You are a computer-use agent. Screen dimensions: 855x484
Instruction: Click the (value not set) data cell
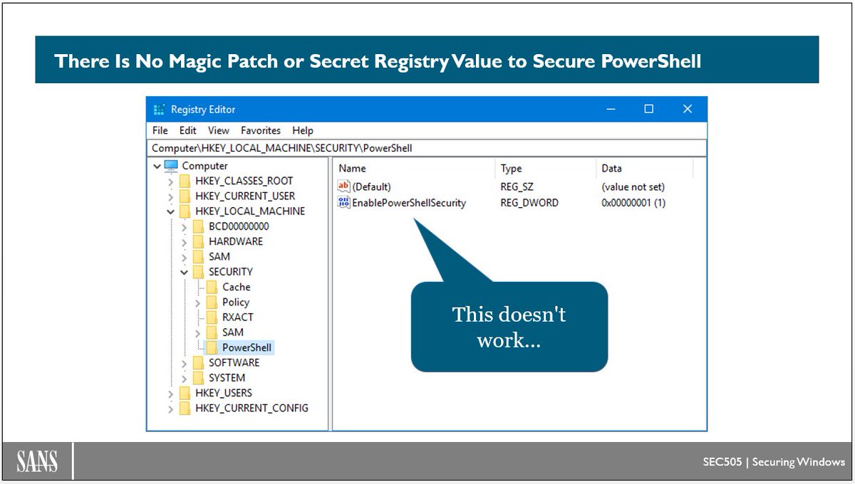pyautogui.click(x=633, y=186)
